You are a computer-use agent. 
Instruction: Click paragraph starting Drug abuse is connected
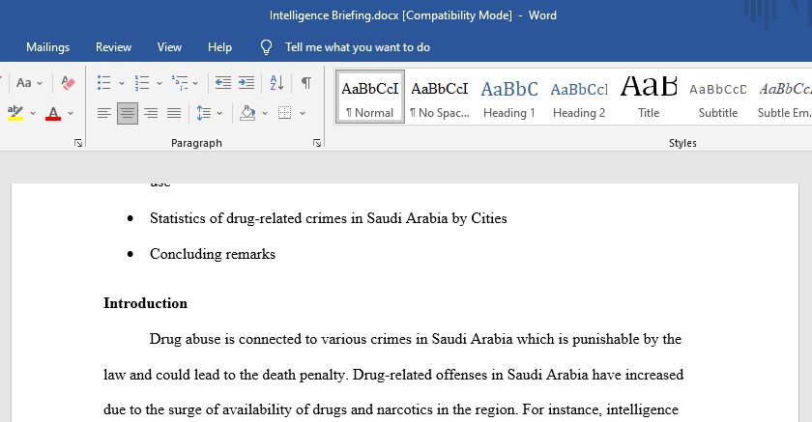click(392, 375)
